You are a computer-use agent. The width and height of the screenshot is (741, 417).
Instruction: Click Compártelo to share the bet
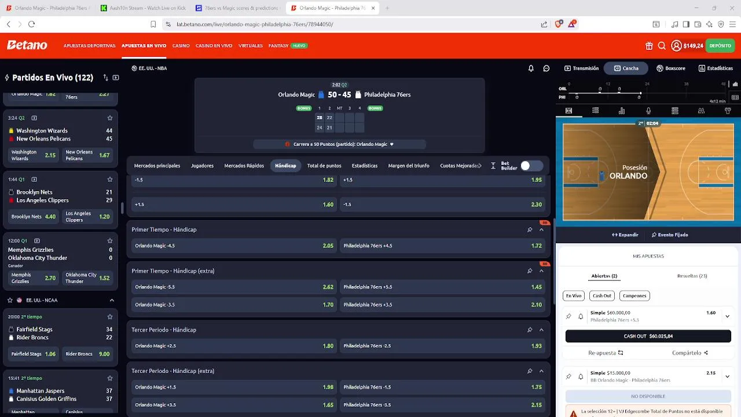coord(690,353)
